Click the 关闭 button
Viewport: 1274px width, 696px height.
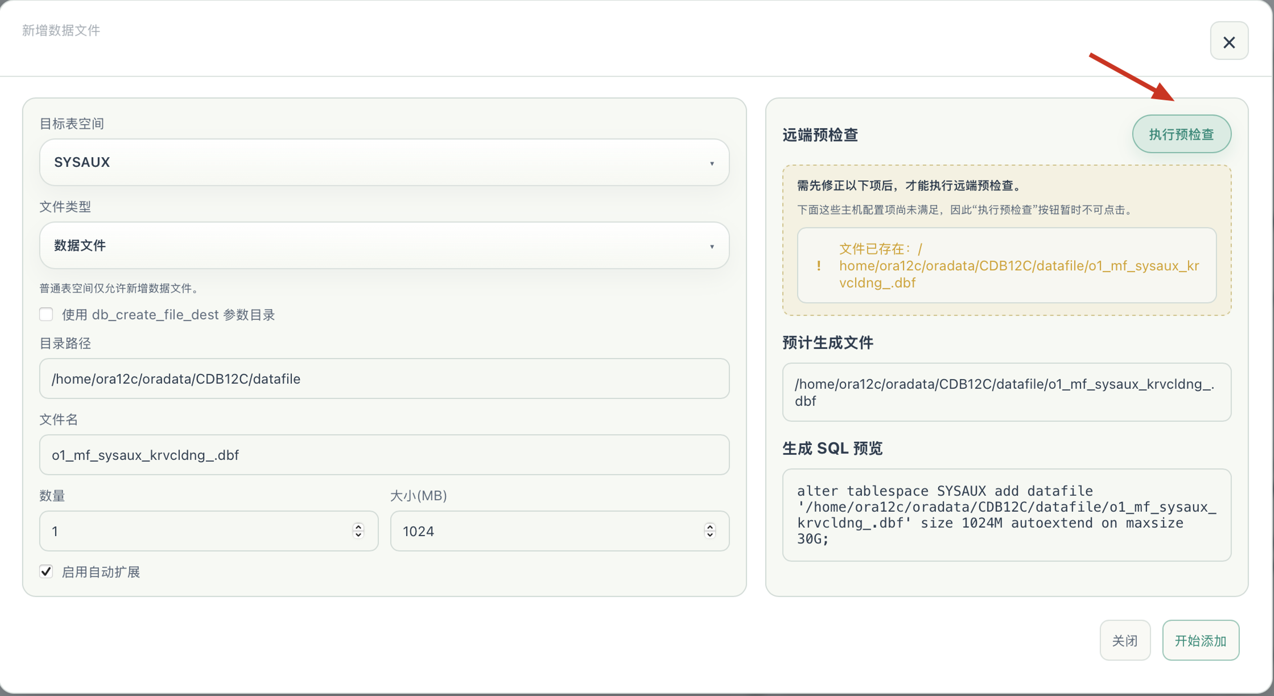(1125, 641)
